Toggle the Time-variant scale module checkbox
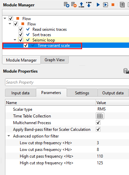Screen dimensions: 129x175 tap(26, 45)
